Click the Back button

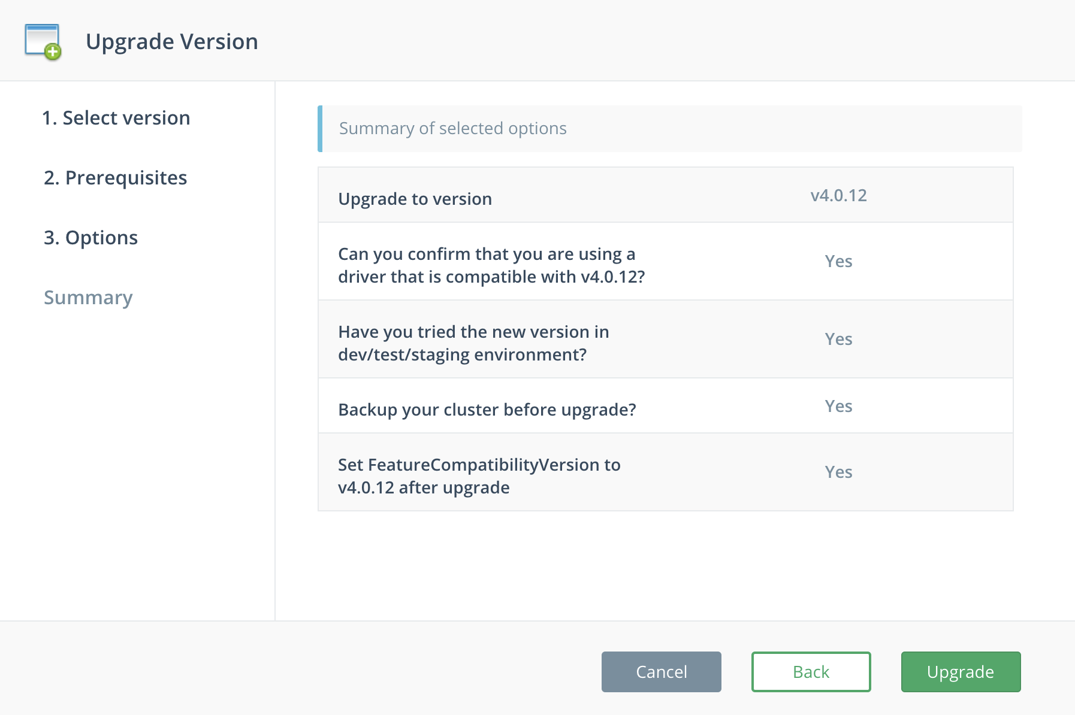[811, 672]
